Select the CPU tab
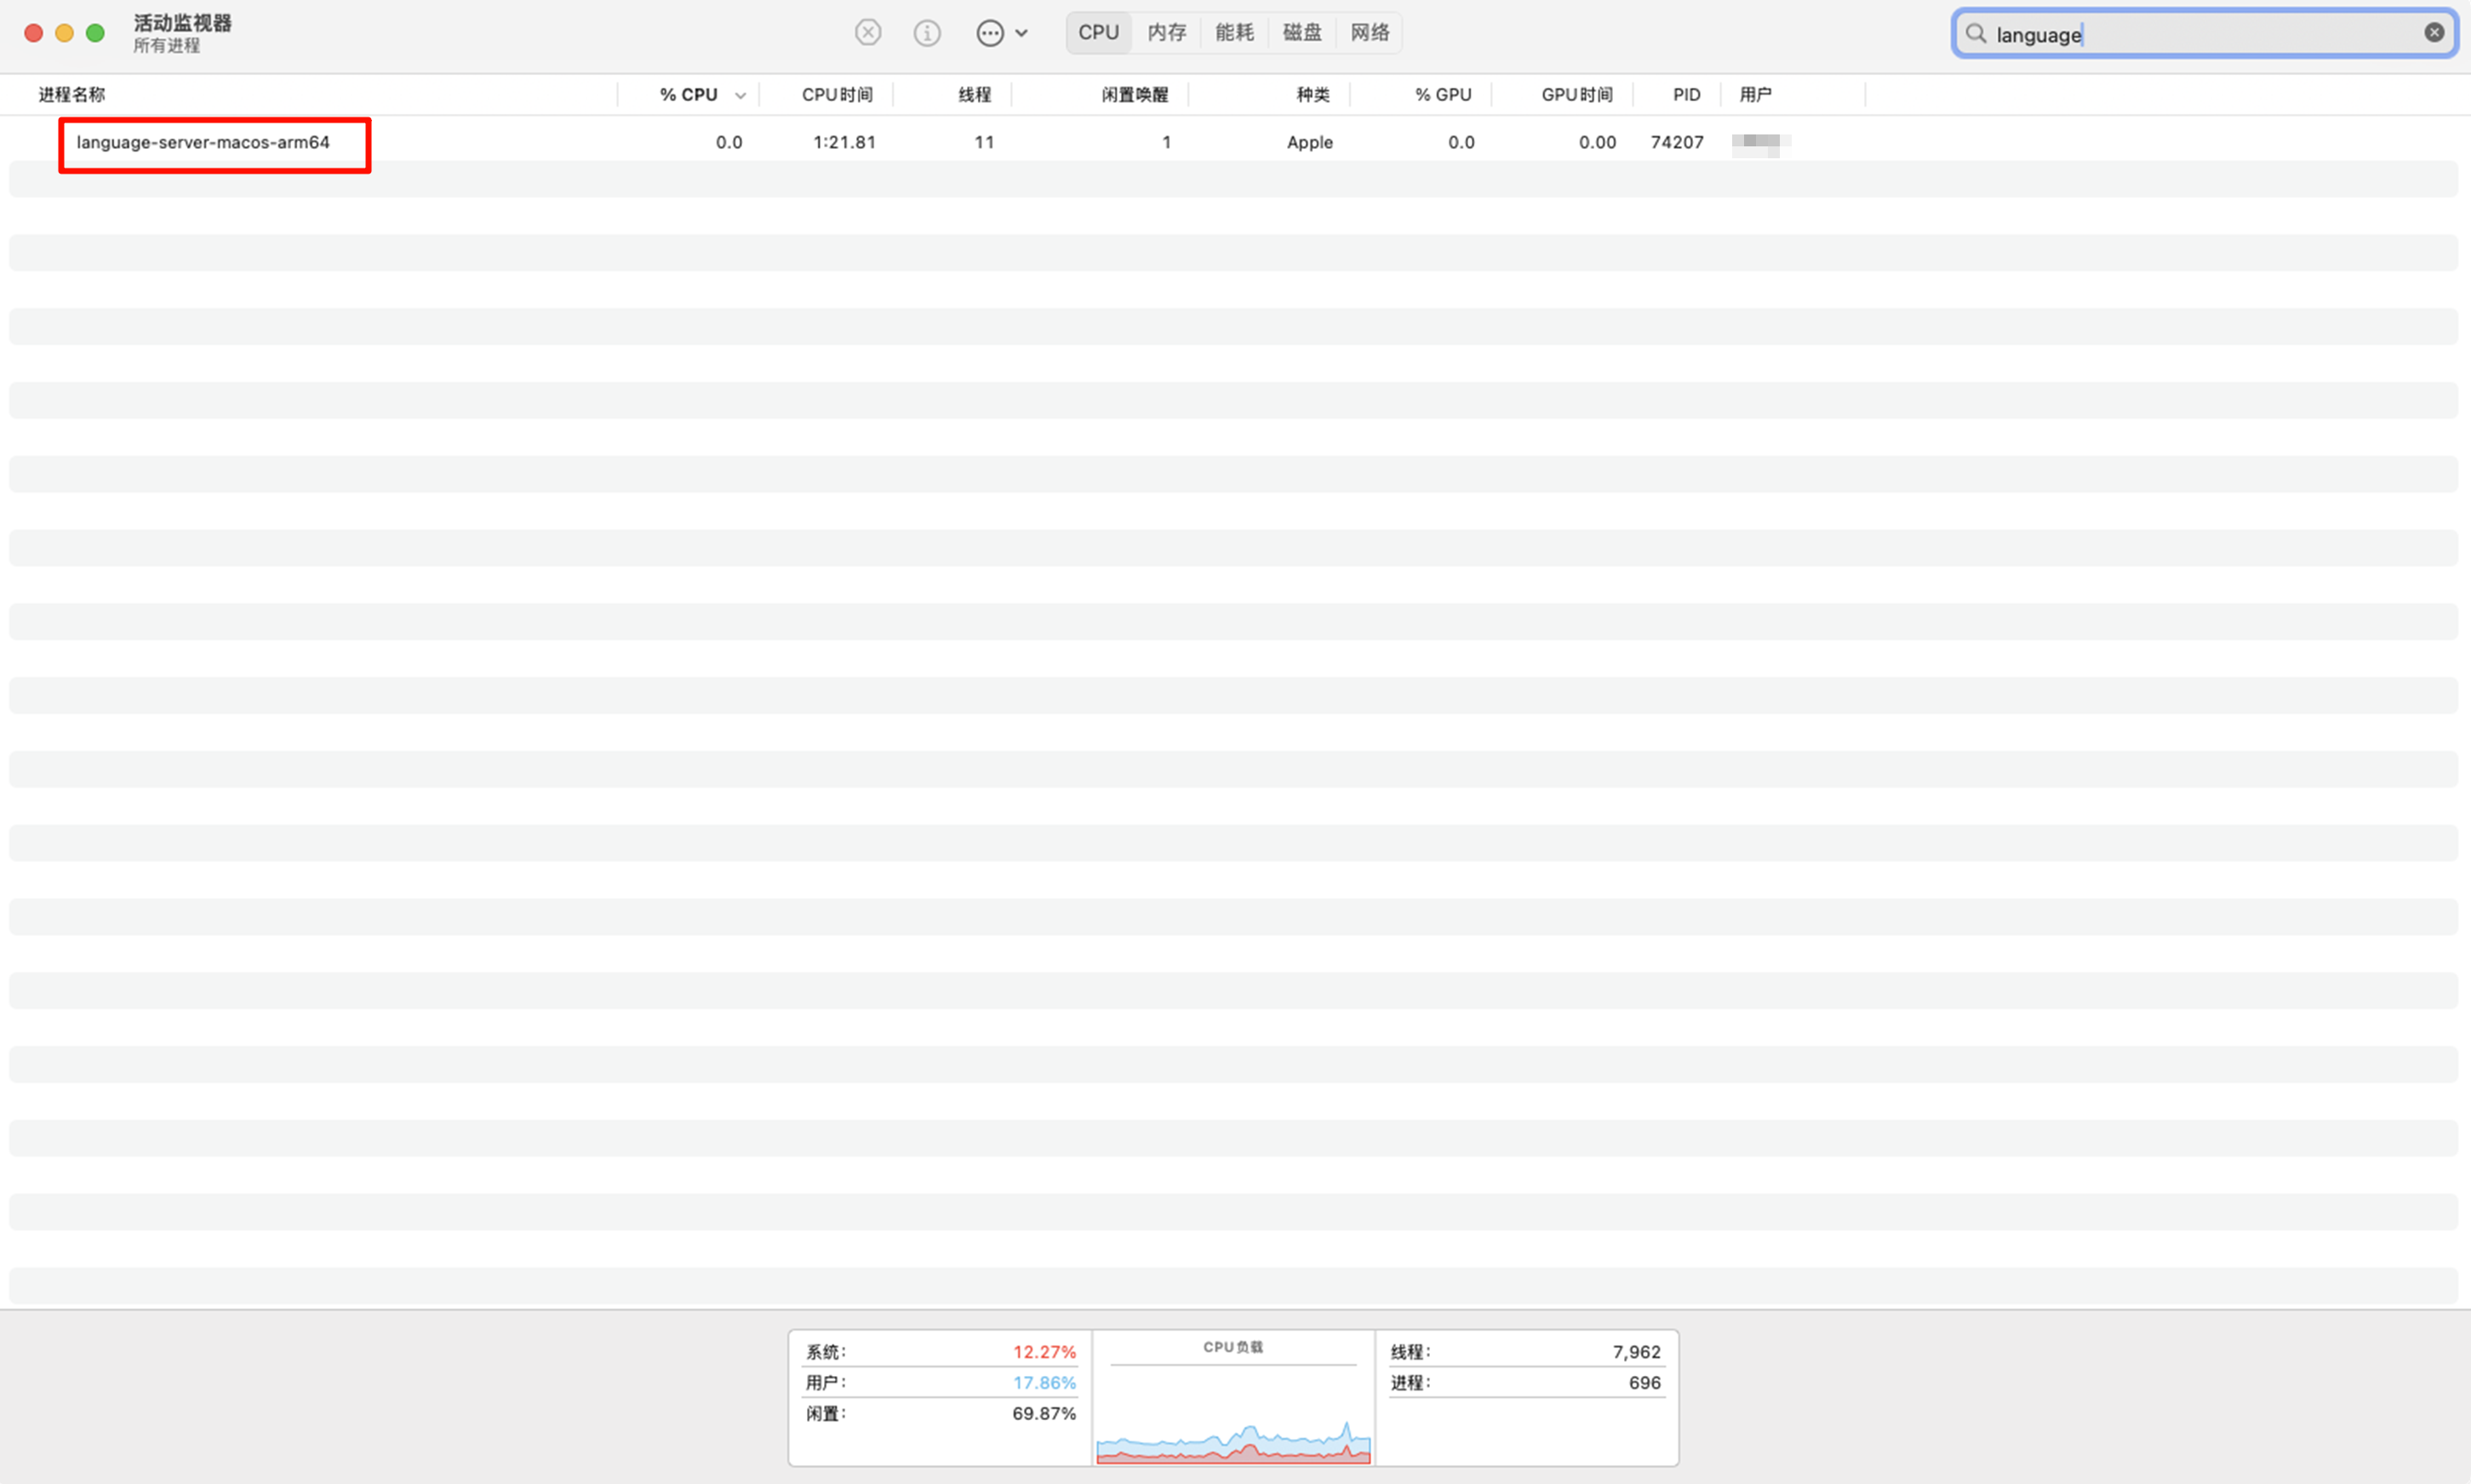Viewport: 2471px width, 1484px height. point(1098,33)
